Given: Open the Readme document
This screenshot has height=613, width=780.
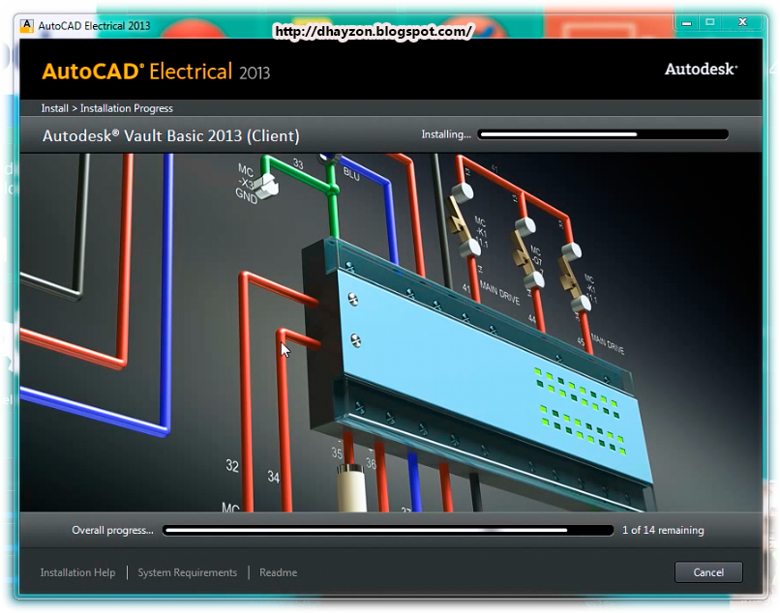Looking at the screenshot, I should [x=278, y=572].
